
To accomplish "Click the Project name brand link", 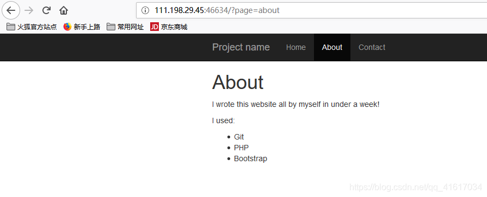I will coord(241,47).
